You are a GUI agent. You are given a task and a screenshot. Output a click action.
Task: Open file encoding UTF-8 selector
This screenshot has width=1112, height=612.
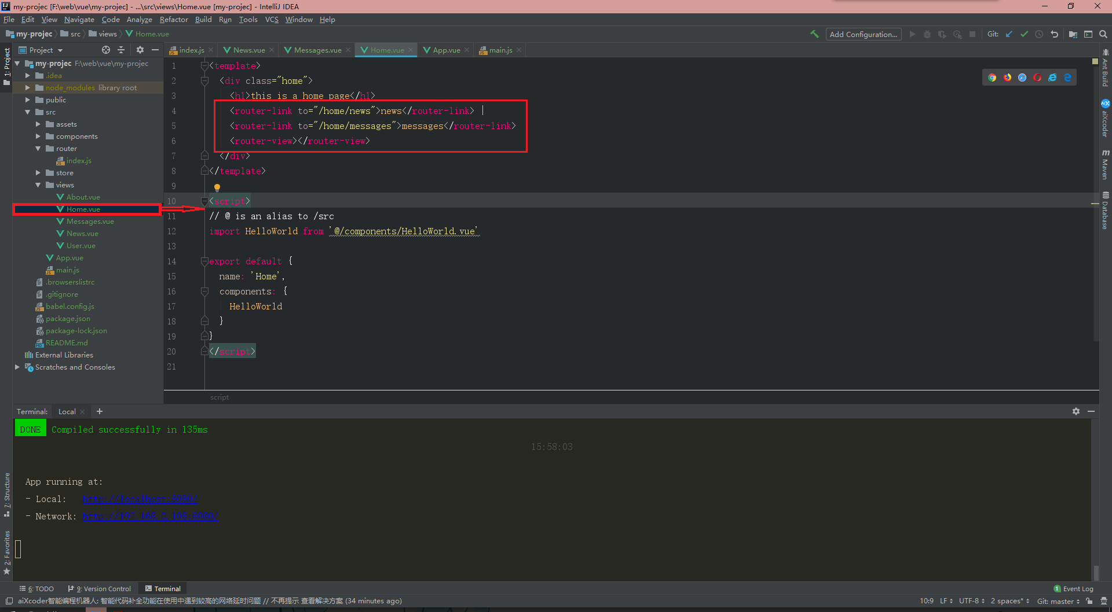[x=971, y=601]
